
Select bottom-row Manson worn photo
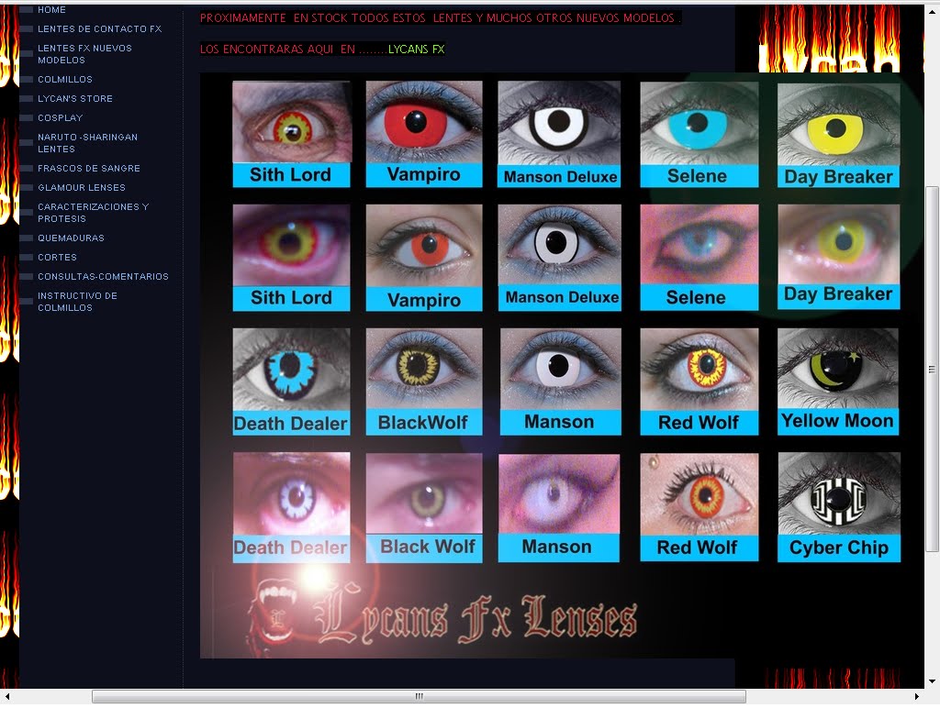[559, 494]
